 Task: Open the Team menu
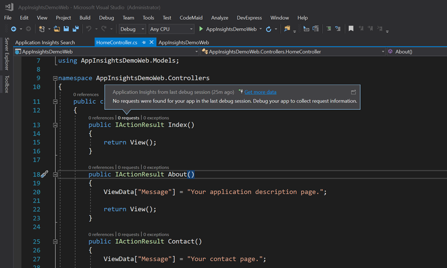[128, 18]
